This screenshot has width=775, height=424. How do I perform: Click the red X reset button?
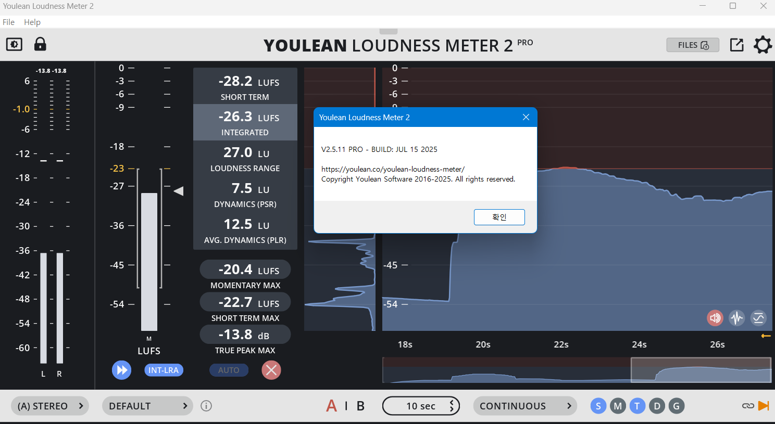tap(271, 370)
